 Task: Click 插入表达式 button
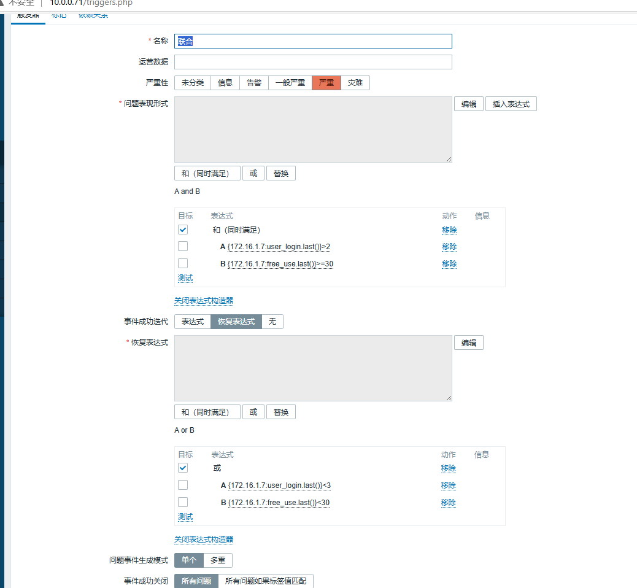pos(511,104)
